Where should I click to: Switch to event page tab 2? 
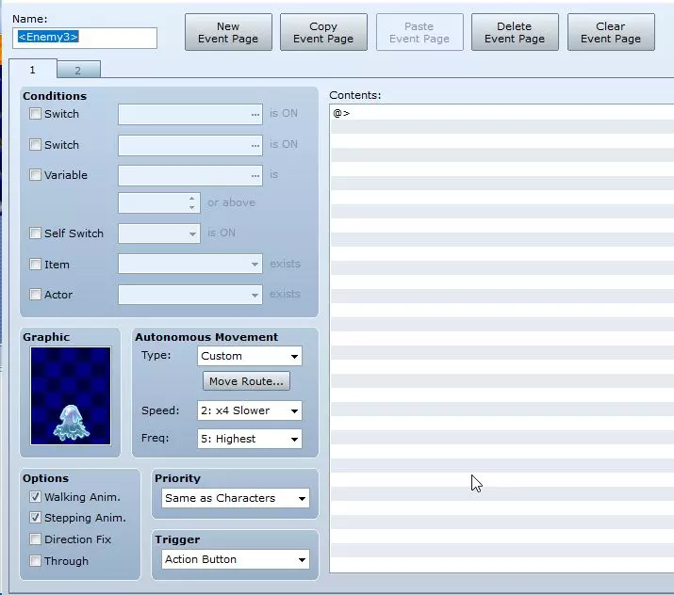[x=78, y=70]
